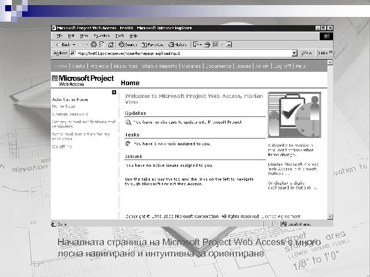Click Log Off in the navigation bar

(282, 66)
